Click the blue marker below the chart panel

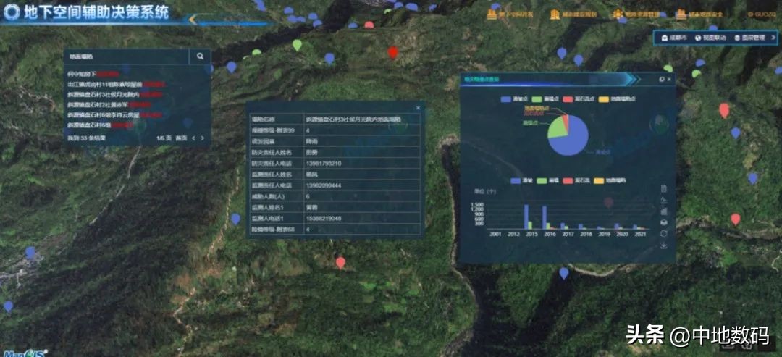563,273
